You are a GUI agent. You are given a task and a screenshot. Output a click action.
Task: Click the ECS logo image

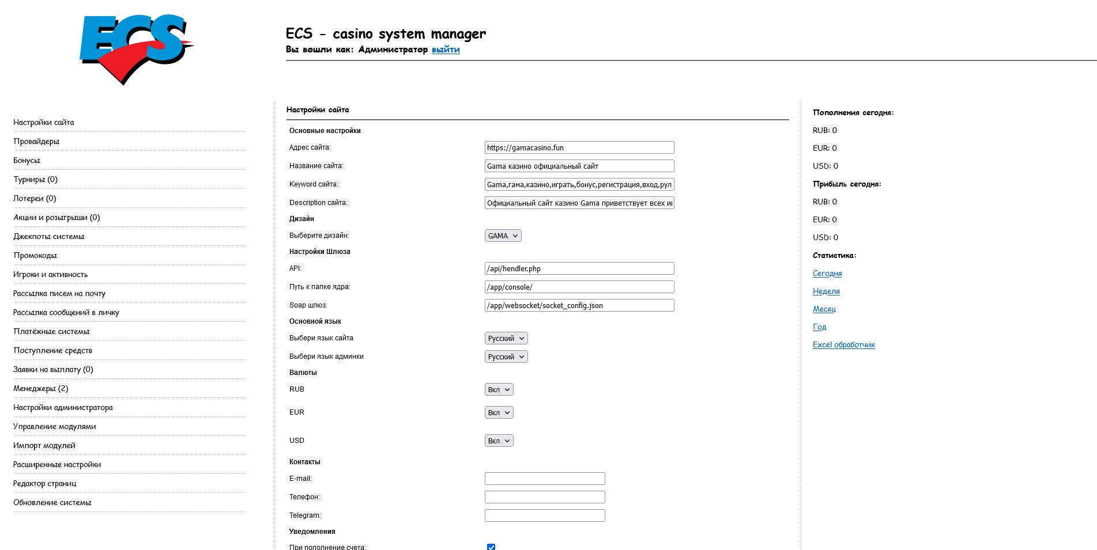(136, 49)
